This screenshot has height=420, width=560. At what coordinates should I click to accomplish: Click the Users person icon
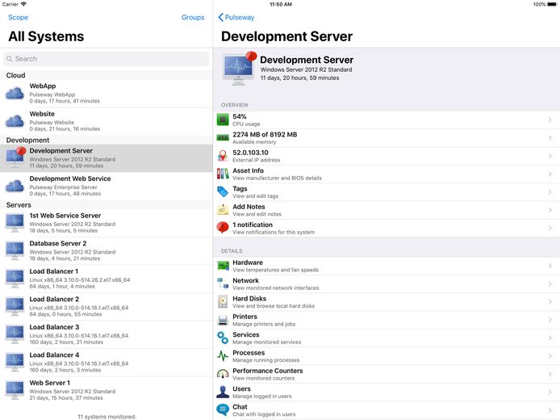223,392
